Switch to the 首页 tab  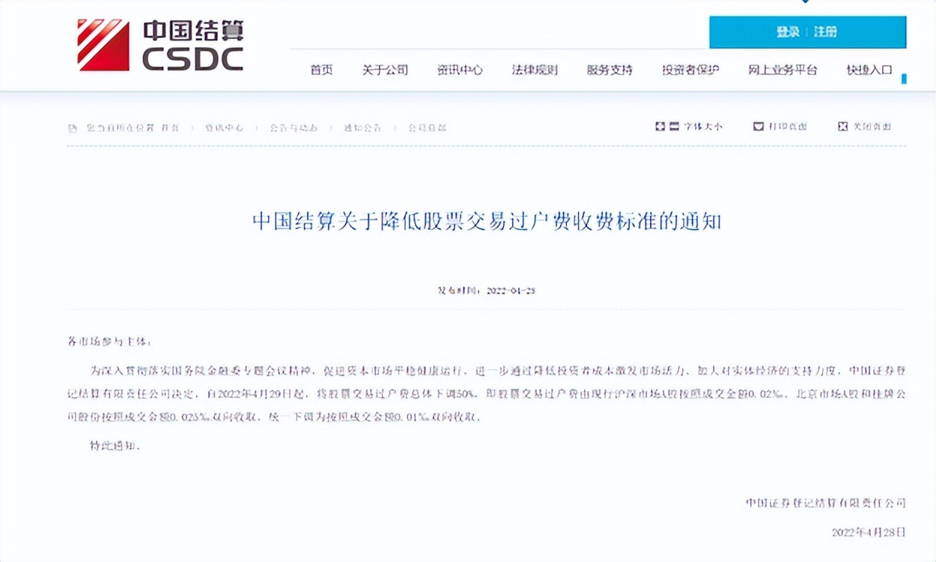321,69
